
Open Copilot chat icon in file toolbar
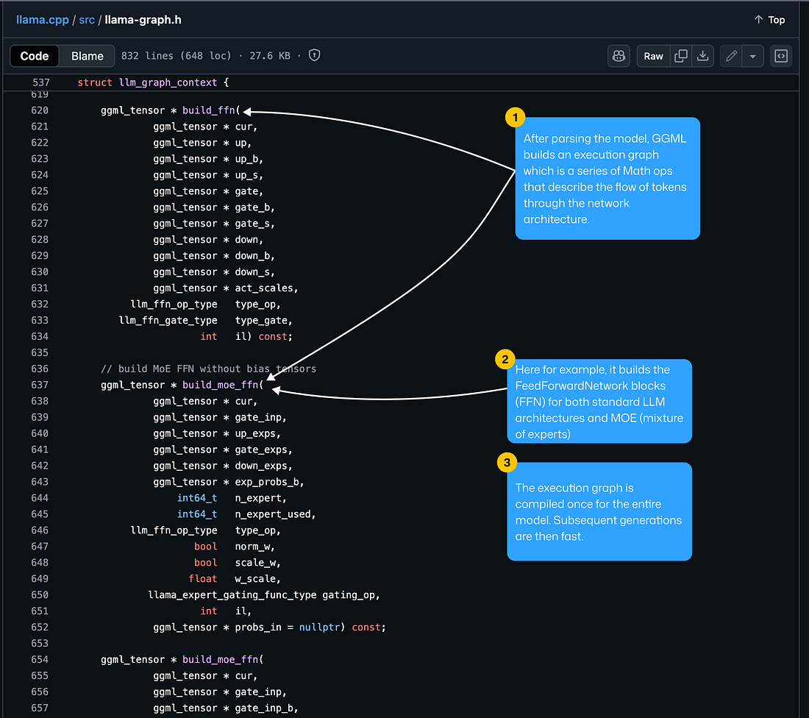pos(619,56)
